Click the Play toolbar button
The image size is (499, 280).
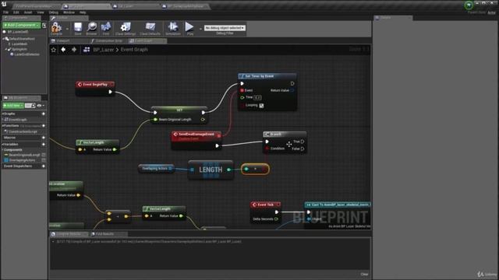[x=189, y=28]
